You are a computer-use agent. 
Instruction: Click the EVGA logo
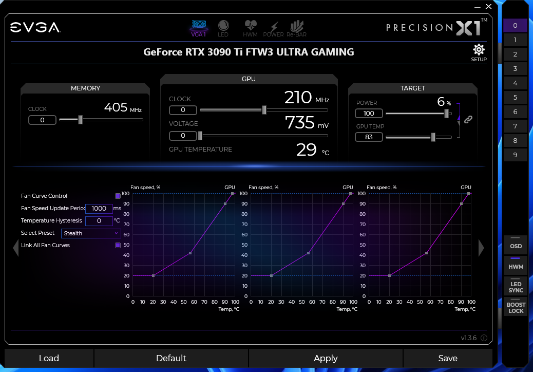pyautogui.click(x=35, y=27)
